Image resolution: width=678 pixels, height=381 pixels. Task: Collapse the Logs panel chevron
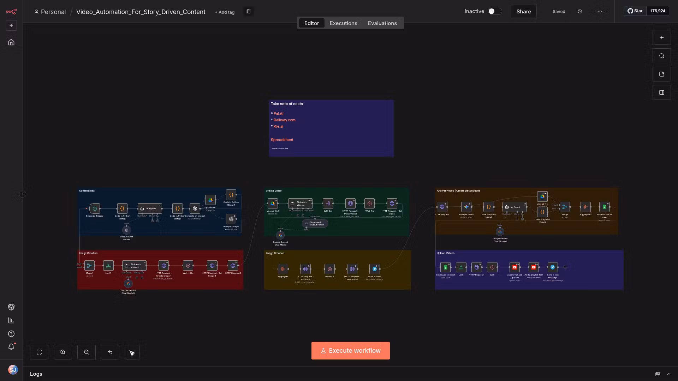668,374
